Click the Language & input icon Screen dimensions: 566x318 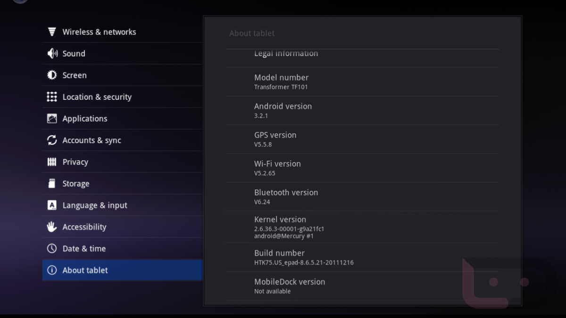pyautogui.click(x=52, y=205)
